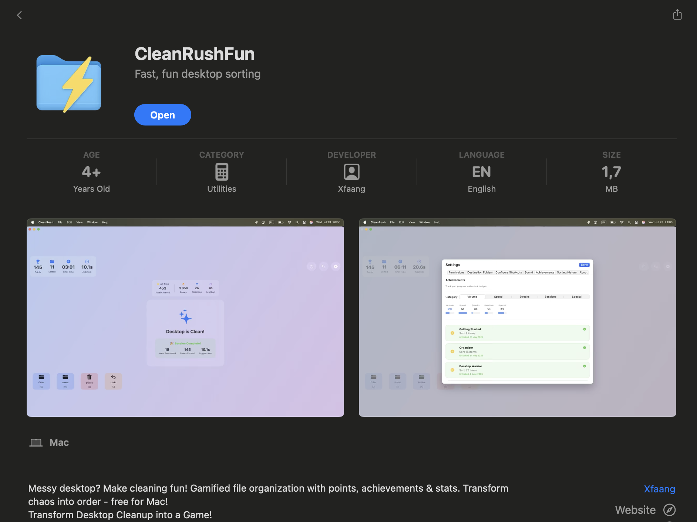Click the CATEGORY column heading
The width and height of the screenshot is (697, 522).
click(x=222, y=155)
